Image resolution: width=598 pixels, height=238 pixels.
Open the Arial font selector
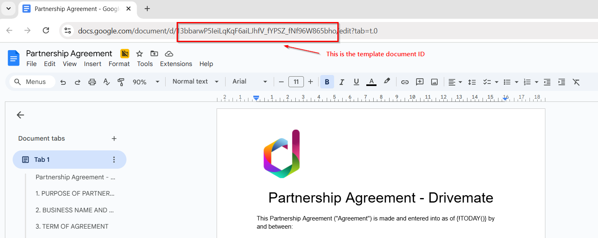pos(249,81)
